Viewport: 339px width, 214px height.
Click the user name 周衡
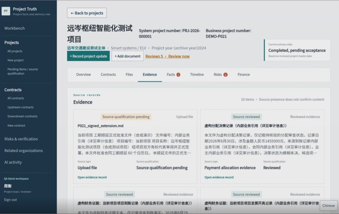tap(8, 186)
